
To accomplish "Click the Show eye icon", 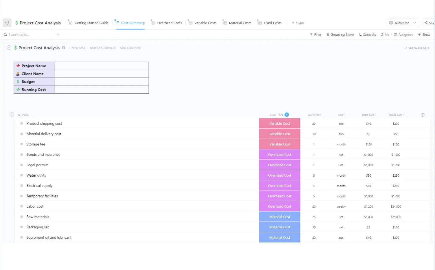I will 419,34.
